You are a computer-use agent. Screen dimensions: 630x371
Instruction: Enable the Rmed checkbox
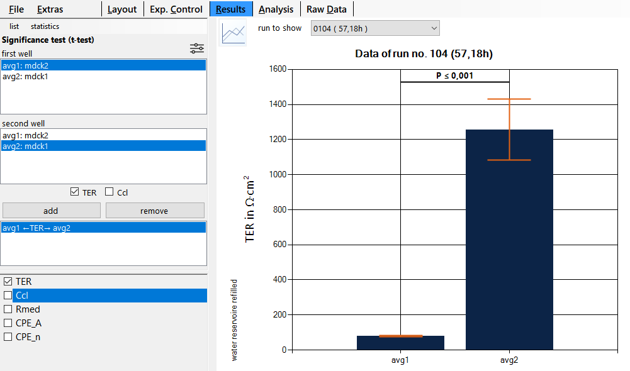tap(7, 309)
